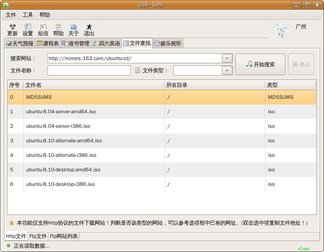The height and width of the screenshot is (252, 324).
Task: Open the 文件 menu
Action: tap(11, 15)
